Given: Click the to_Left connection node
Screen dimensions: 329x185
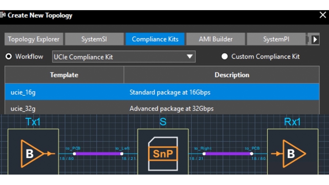Looking at the screenshot, I should click(x=122, y=154).
